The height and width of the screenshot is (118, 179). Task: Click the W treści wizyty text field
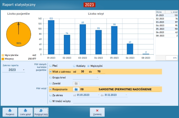pos(116,101)
